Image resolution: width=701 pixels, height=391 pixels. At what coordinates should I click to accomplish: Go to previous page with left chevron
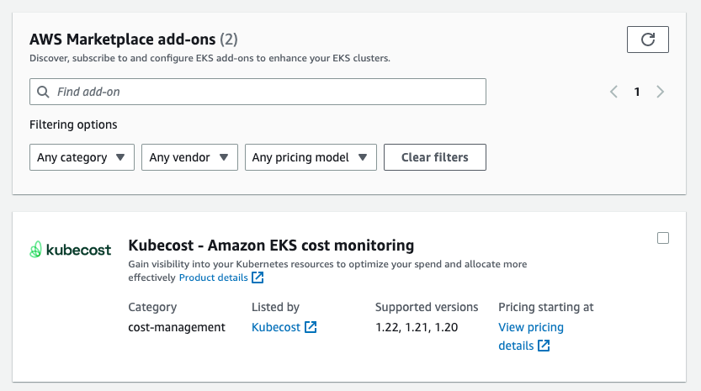[614, 92]
